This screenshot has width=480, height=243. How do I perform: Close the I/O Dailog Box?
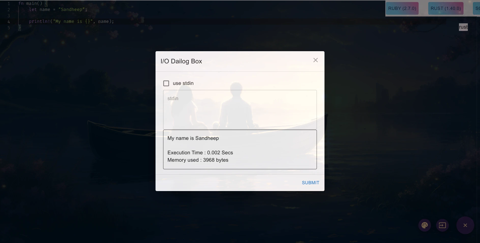tap(315, 60)
